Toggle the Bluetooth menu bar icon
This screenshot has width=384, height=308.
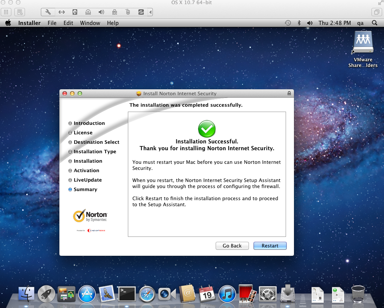(x=299, y=23)
